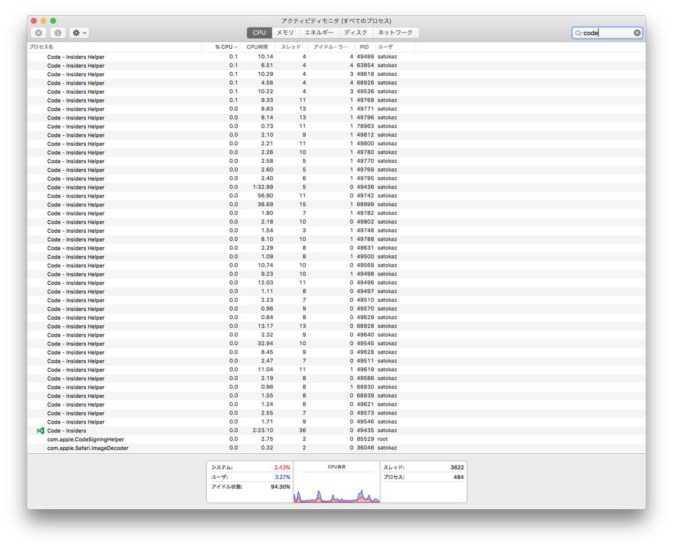Select the process row with PID 49631
The image size is (673, 548).
point(336,248)
